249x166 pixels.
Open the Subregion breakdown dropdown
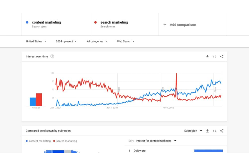point(193,131)
